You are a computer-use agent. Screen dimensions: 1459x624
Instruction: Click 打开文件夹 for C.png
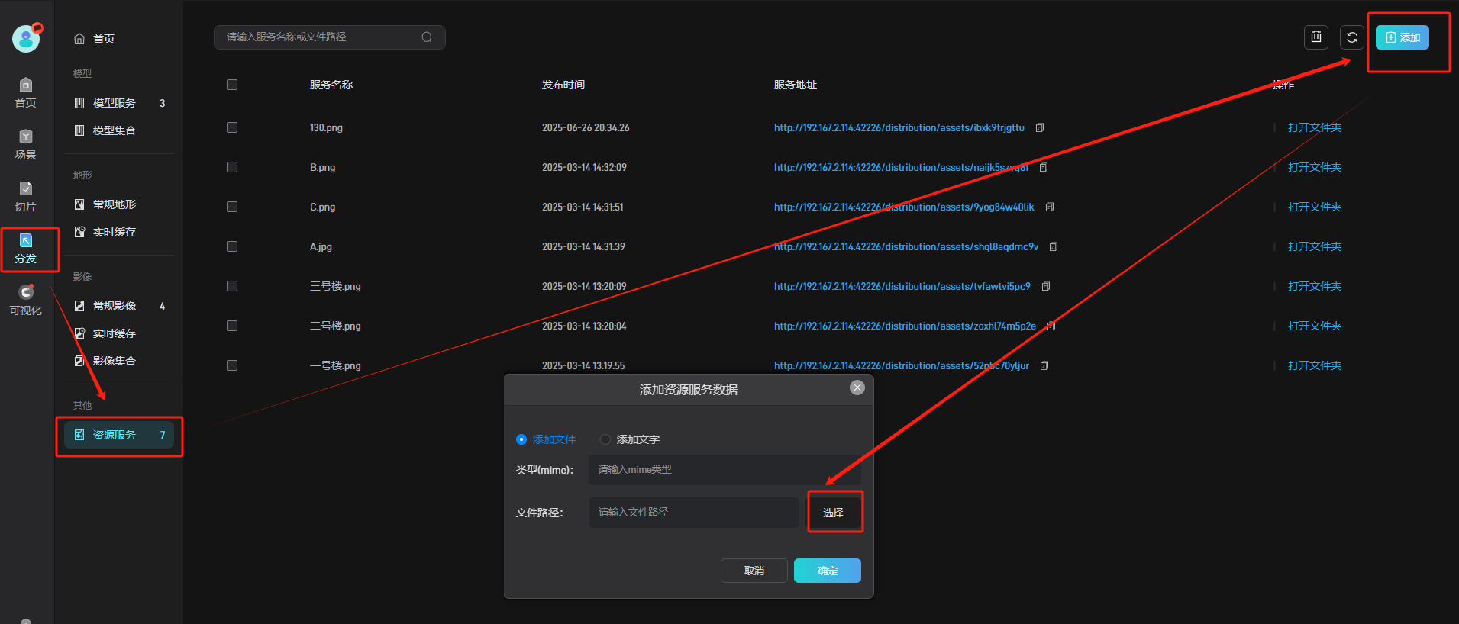click(x=1315, y=207)
